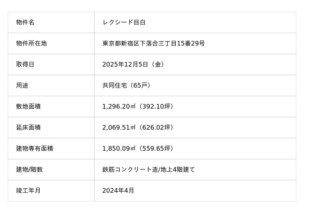The height and width of the screenshot is (213, 311).
Task: Click the 建物専有面積 label cell
Action: [x=35, y=149]
